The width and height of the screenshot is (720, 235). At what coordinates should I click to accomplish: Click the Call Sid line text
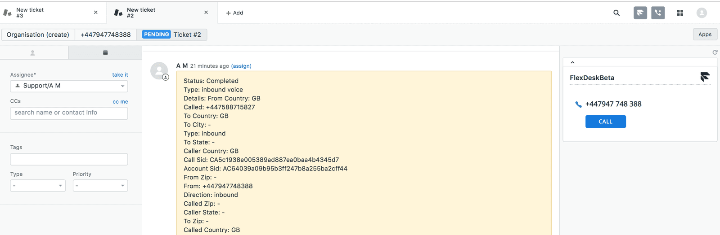pos(261,160)
